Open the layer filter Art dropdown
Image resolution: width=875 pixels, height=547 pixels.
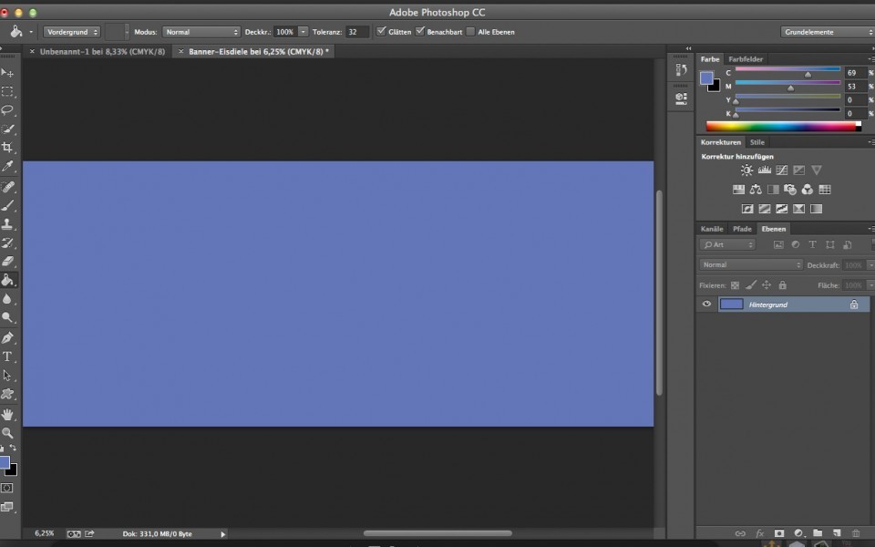tap(727, 244)
